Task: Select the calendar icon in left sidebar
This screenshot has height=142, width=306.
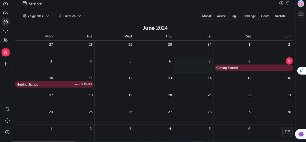Action: pos(6,22)
